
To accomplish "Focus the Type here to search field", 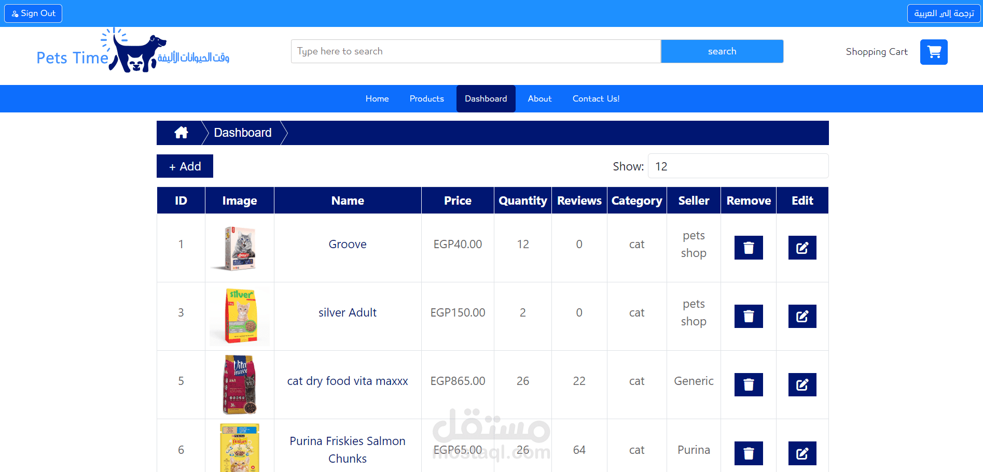I will pos(476,51).
